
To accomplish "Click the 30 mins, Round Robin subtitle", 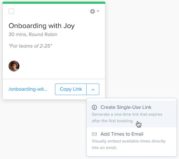I will click(x=33, y=34).
